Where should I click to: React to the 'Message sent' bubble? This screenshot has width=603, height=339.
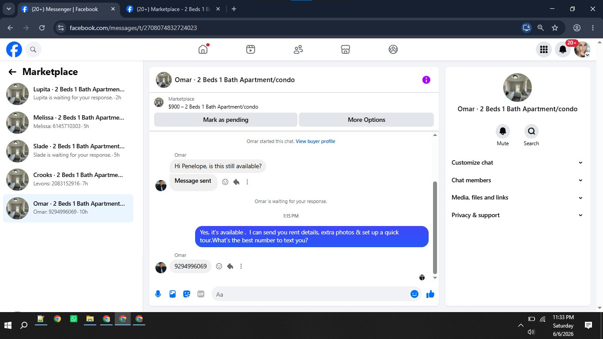click(225, 182)
